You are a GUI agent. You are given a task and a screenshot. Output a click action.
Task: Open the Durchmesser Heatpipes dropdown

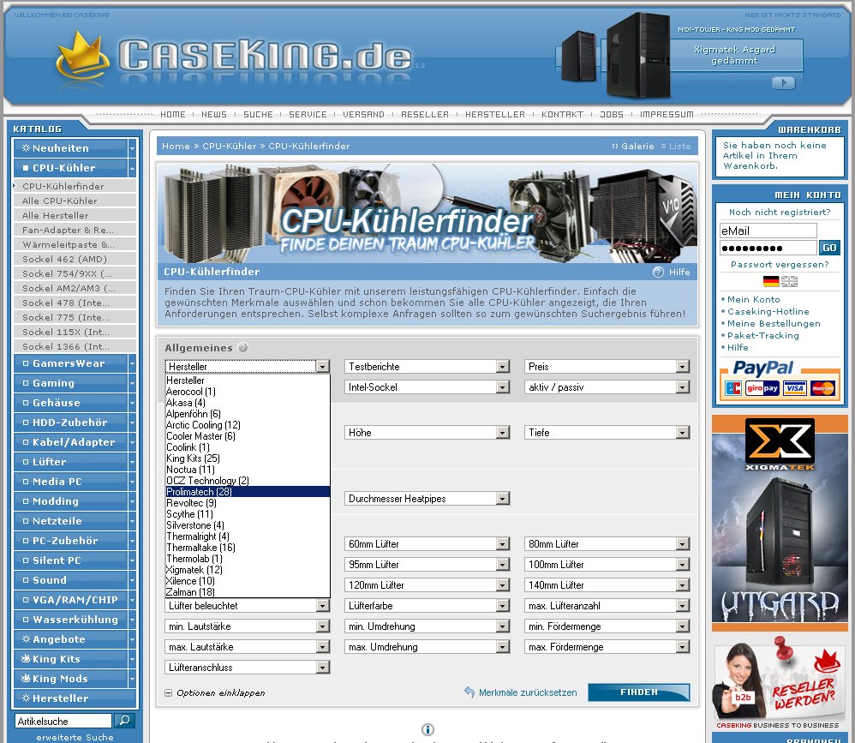coord(427,499)
